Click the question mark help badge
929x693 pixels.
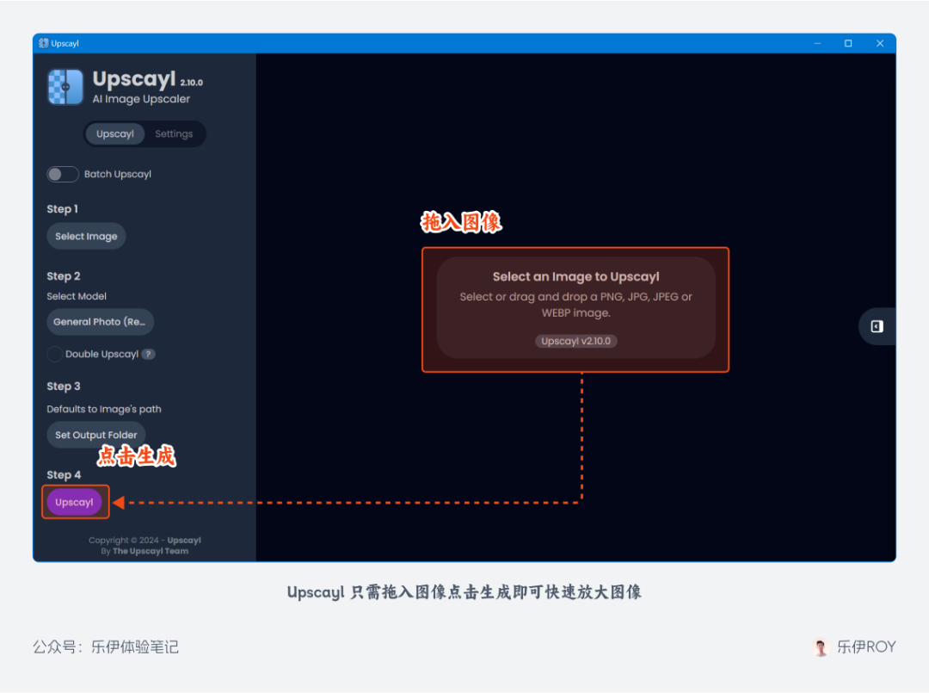[149, 354]
